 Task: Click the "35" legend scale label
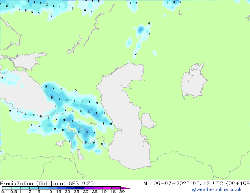[x=95, y=191]
